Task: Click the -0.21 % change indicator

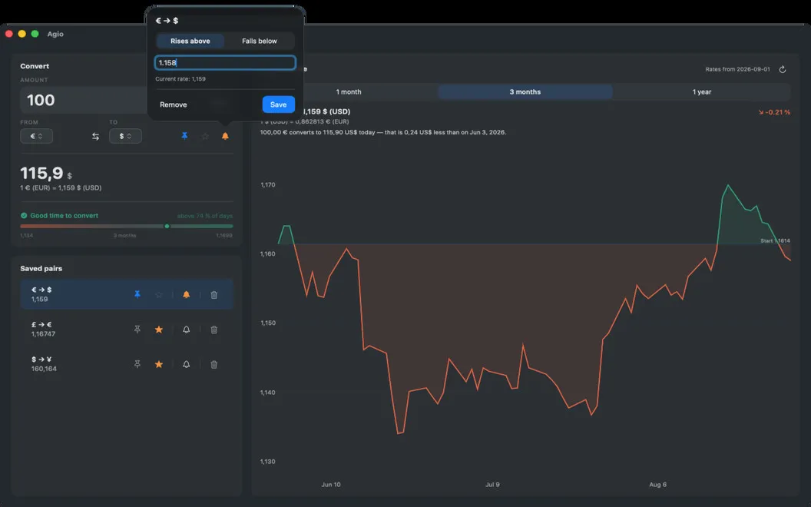Action: point(774,112)
